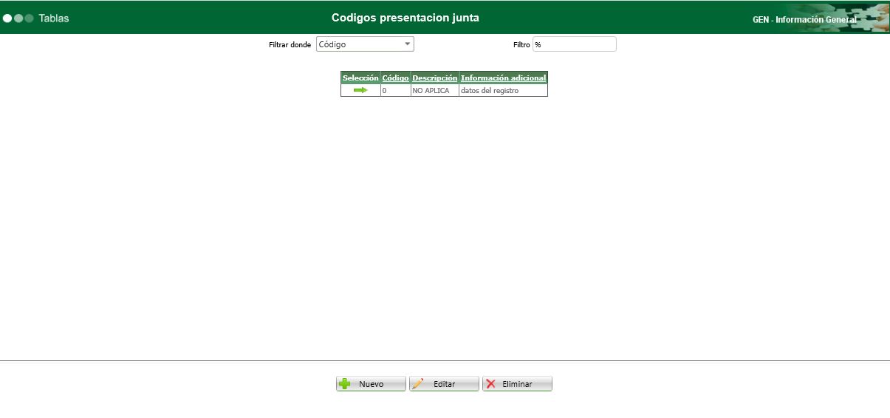Click the Selección column header
This screenshot has width=890, height=418.
[x=360, y=78]
